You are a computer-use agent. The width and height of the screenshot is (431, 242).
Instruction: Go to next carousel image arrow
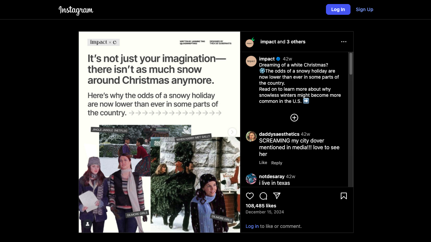(x=232, y=132)
